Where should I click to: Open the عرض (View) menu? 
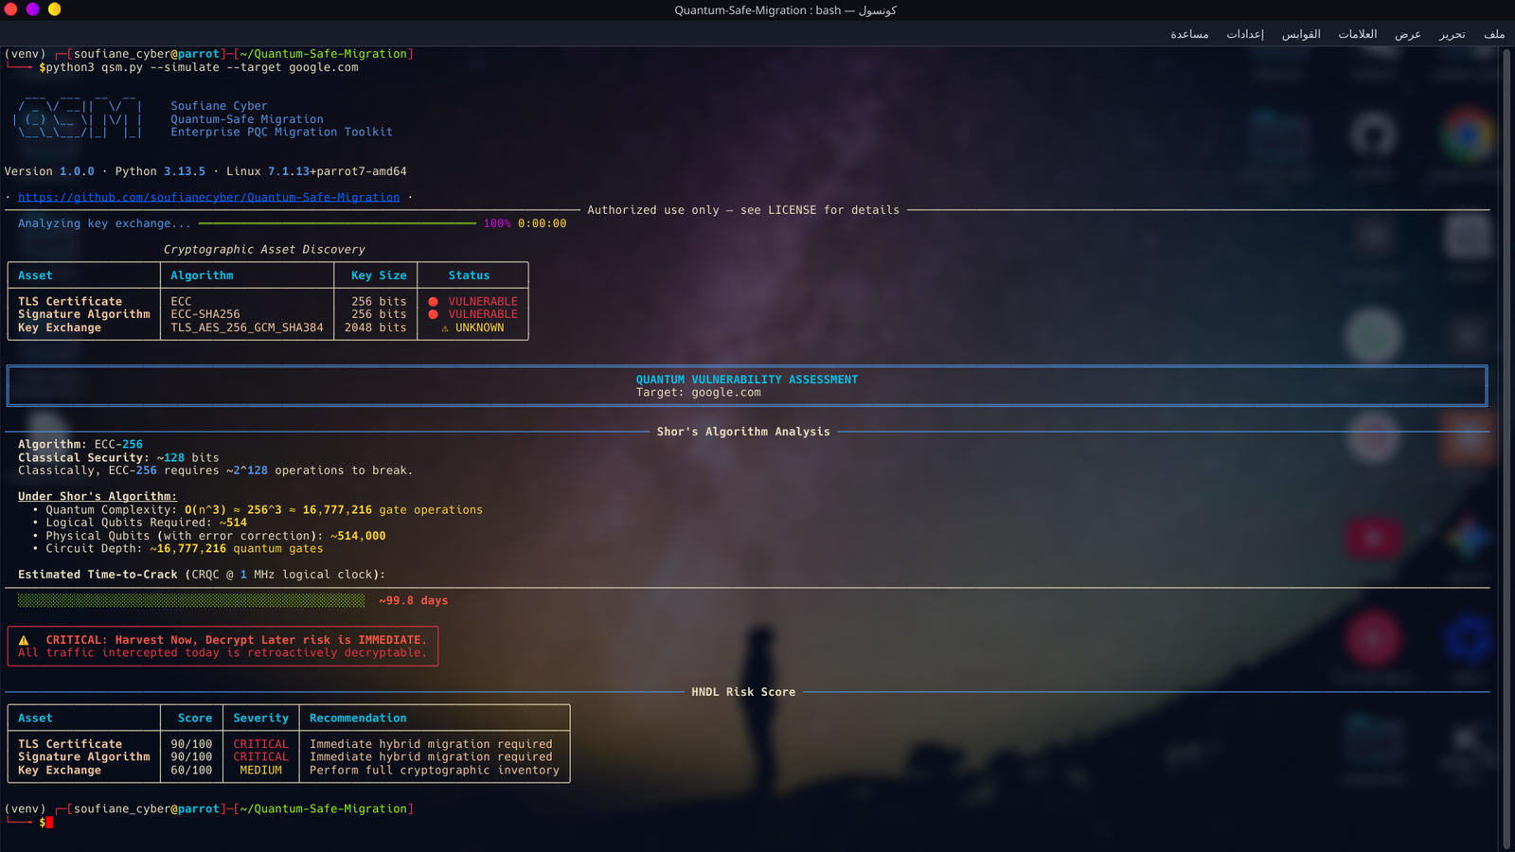(x=1408, y=34)
